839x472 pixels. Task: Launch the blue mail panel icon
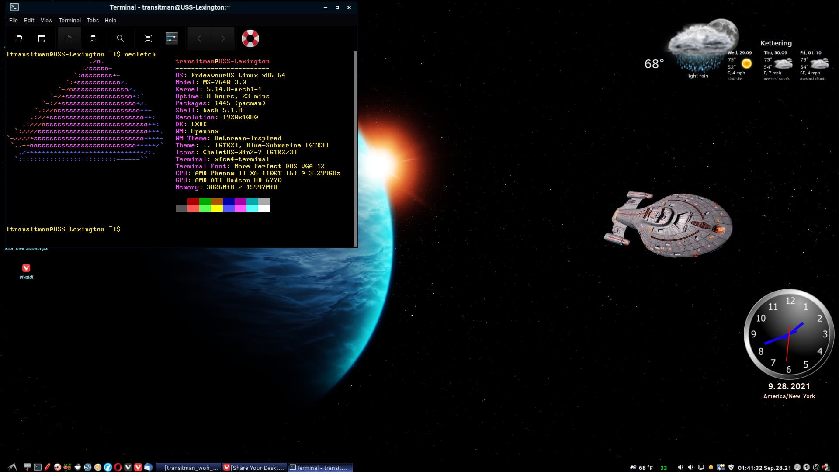(148, 467)
